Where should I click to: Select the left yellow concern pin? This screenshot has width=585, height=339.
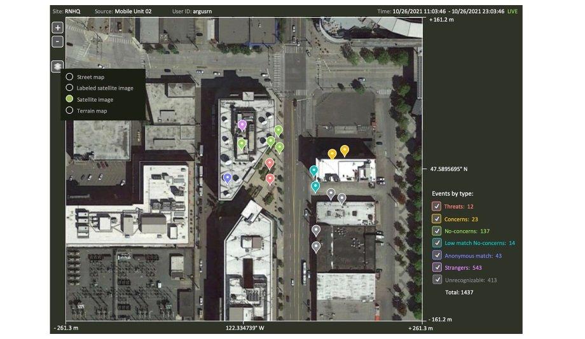tap(332, 153)
